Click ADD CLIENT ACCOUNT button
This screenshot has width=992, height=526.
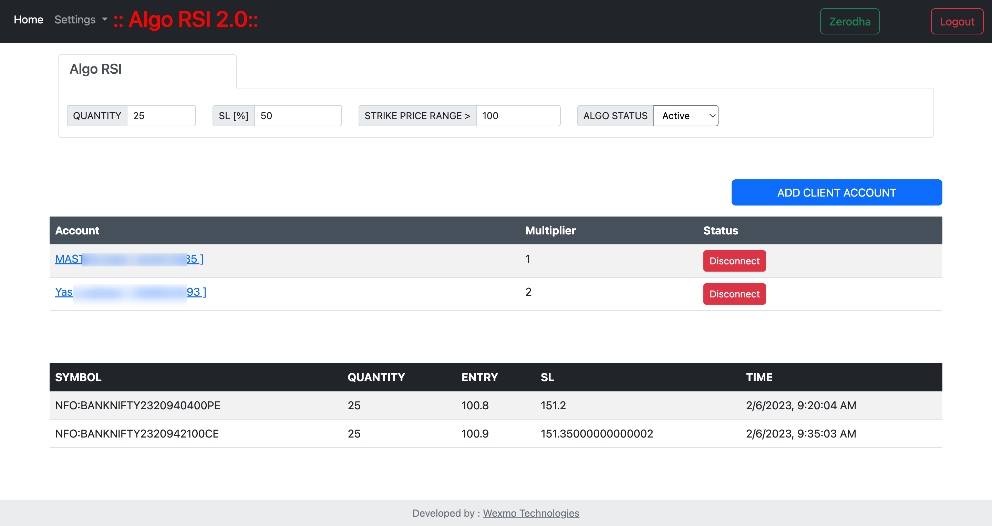point(836,192)
